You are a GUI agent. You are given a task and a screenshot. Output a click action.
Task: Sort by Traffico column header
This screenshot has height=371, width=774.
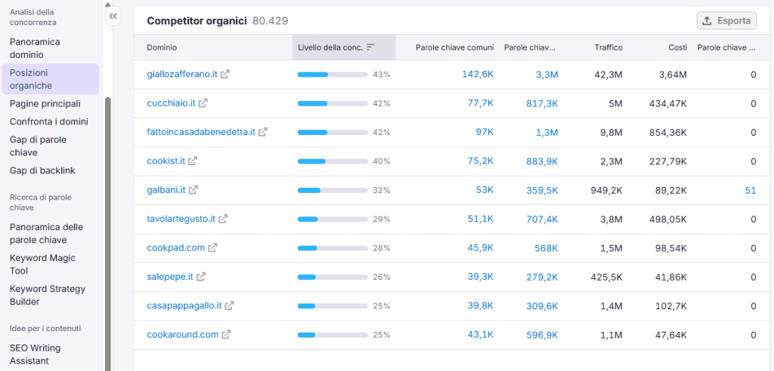(608, 48)
